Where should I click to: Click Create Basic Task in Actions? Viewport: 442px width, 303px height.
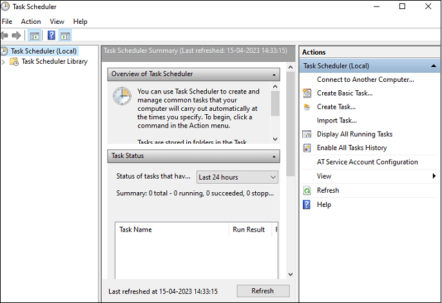tap(345, 93)
